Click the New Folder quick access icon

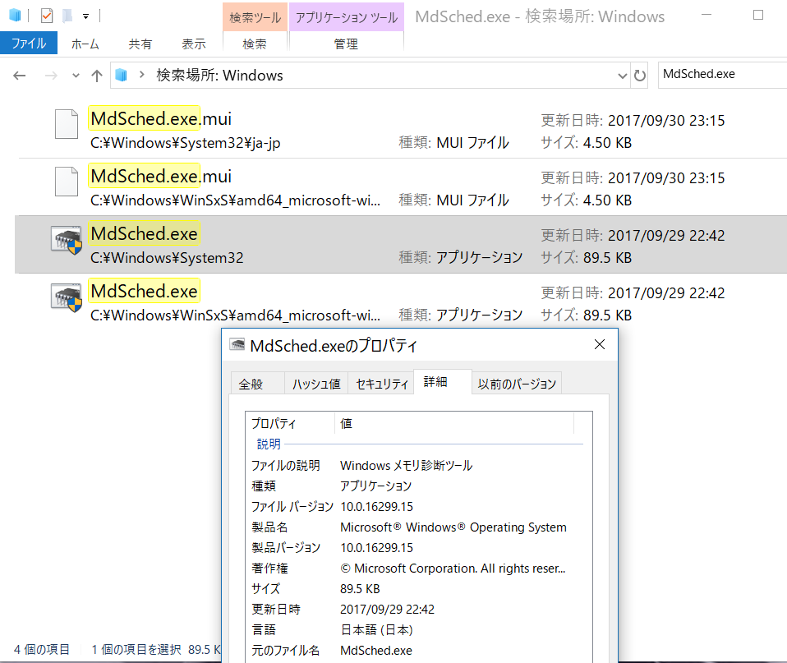(x=67, y=16)
